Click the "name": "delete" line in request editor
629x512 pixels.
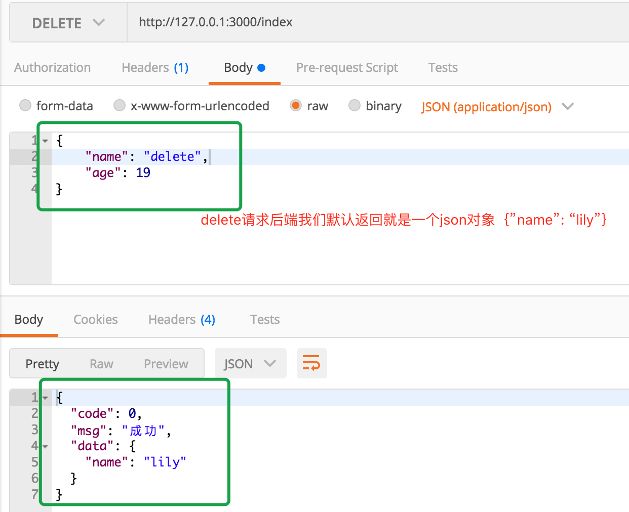coord(146,157)
